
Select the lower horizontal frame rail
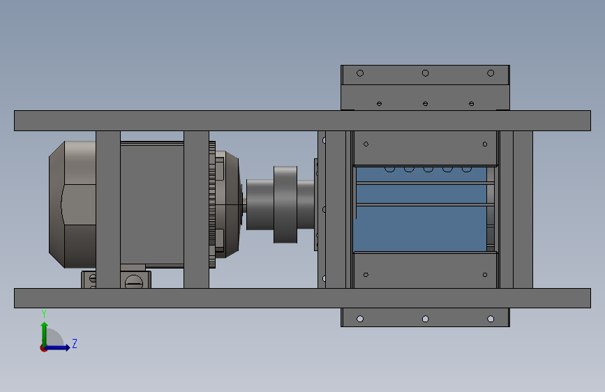click(x=302, y=298)
